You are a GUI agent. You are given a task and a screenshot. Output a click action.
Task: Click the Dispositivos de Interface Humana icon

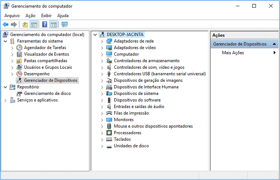coord(109,87)
